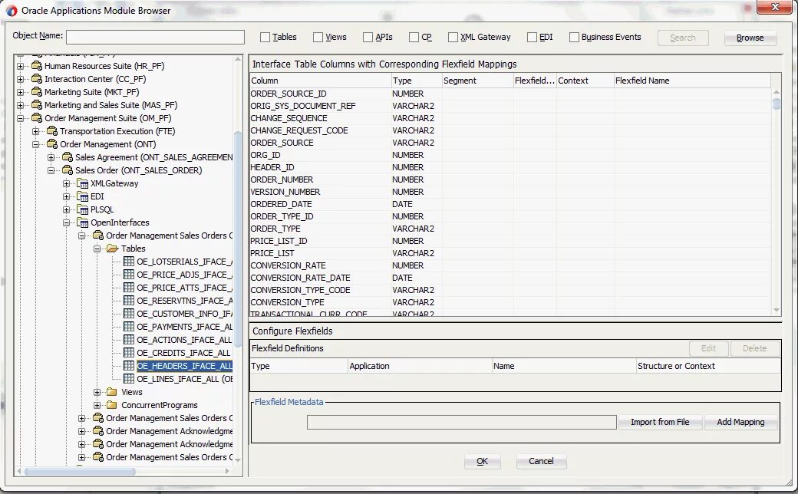Click the Marketing and Sales Suite package icon
Viewport: 798px width, 494px height.
pyautogui.click(x=37, y=105)
